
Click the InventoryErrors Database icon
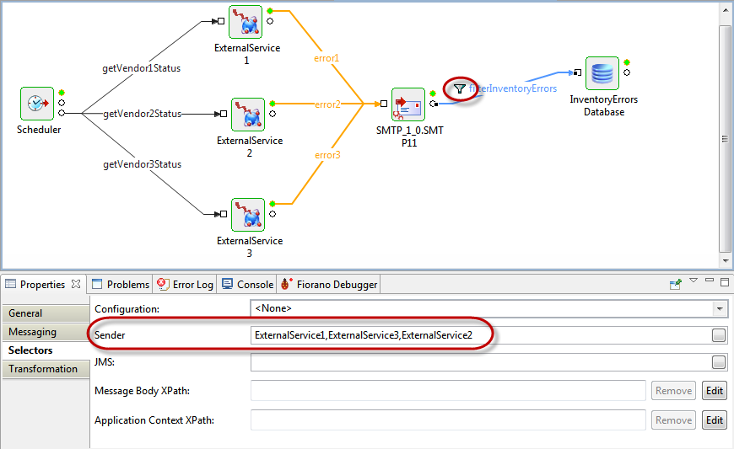pos(602,73)
